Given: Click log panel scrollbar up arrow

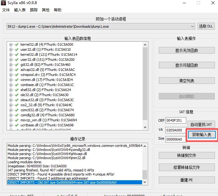Looking at the screenshot, I should [145, 146].
